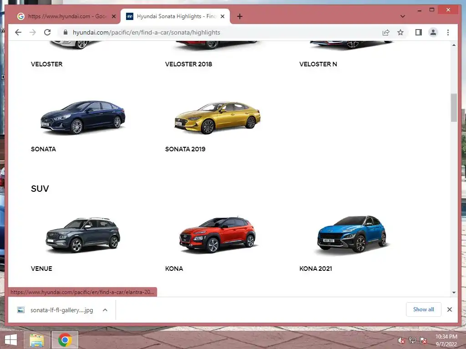Select the yellow SONATA 2019 car image
The width and height of the screenshot is (466, 349).
click(217, 118)
